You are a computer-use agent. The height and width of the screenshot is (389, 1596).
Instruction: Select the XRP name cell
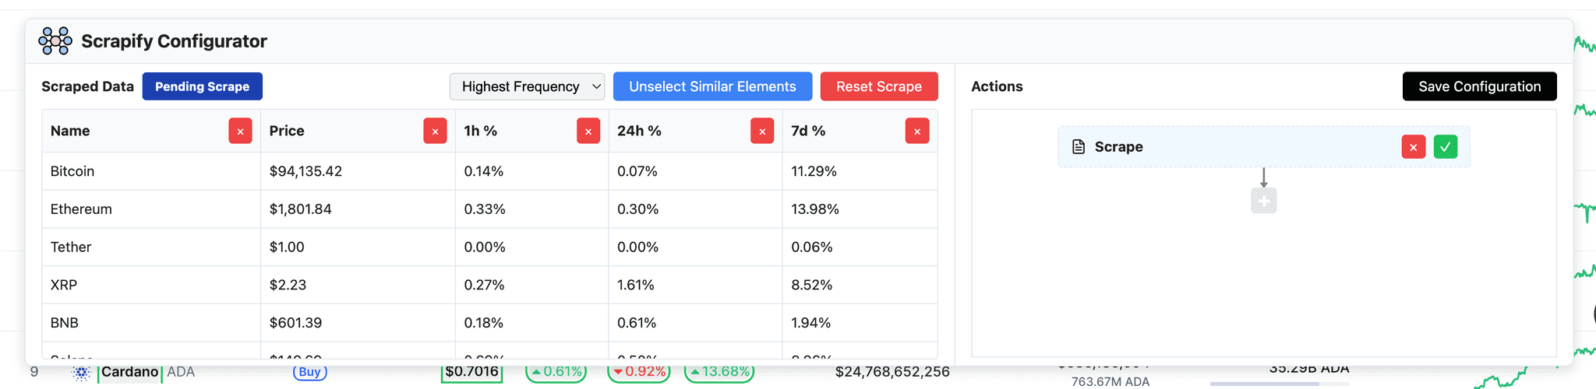pyautogui.click(x=151, y=285)
